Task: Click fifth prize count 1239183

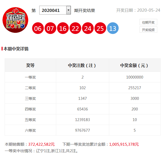Action: (83, 120)
